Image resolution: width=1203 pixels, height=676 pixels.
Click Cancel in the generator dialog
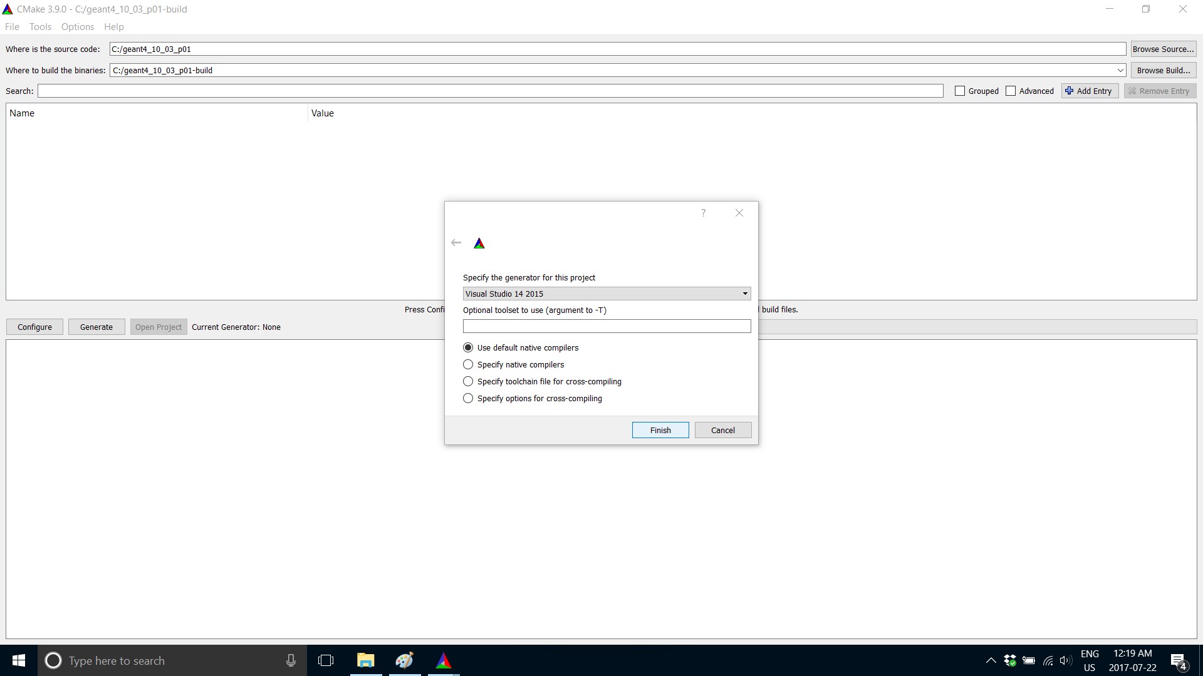click(x=723, y=430)
